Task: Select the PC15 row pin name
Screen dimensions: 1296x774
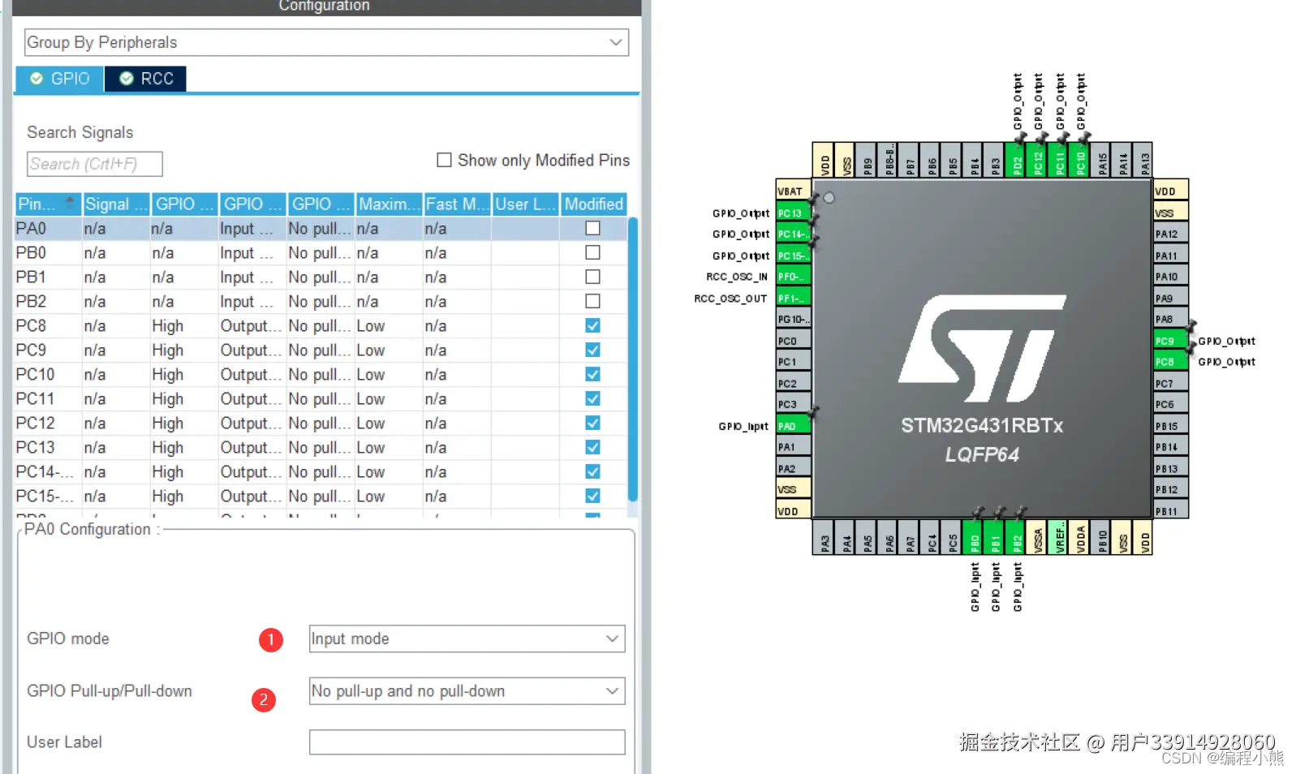Action: (x=48, y=497)
